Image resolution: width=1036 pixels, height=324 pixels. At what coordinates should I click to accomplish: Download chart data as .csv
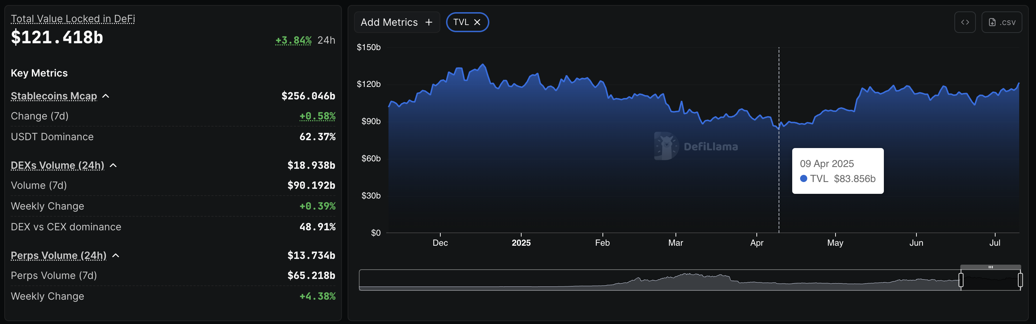point(1001,22)
